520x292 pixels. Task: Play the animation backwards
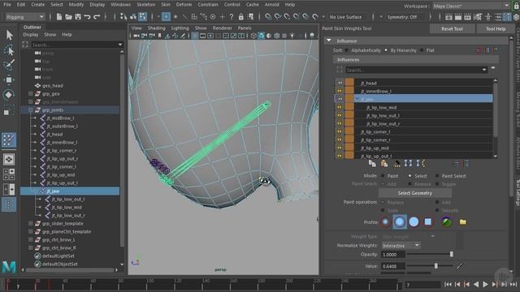(476, 284)
